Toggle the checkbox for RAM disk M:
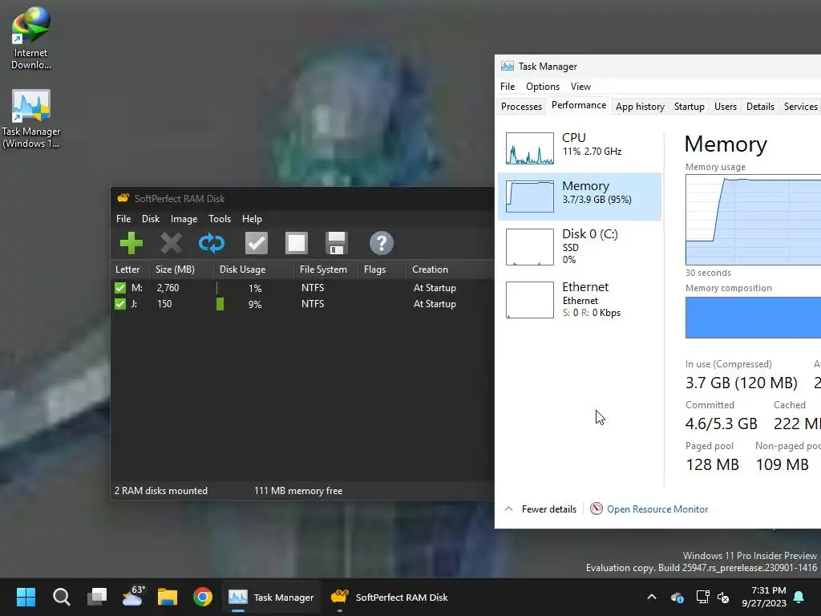This screenshot has height=616, width=821. coord(120,288)
